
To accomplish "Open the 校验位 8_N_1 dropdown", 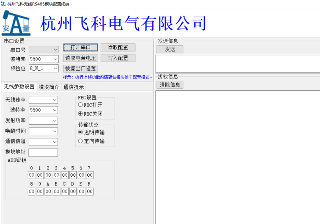I will point(44,69).
